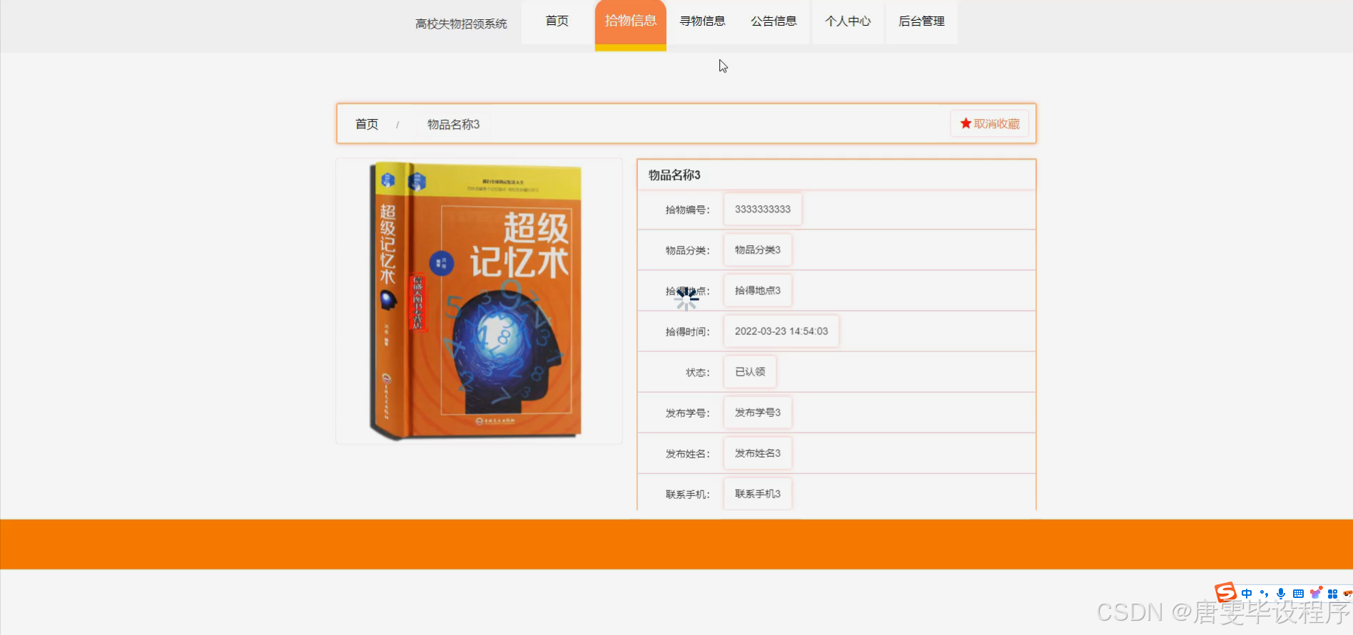Screen dimensions: 1353x635
Task: Open the IME skin shirt icon
Action: (x=1315, y=593)
